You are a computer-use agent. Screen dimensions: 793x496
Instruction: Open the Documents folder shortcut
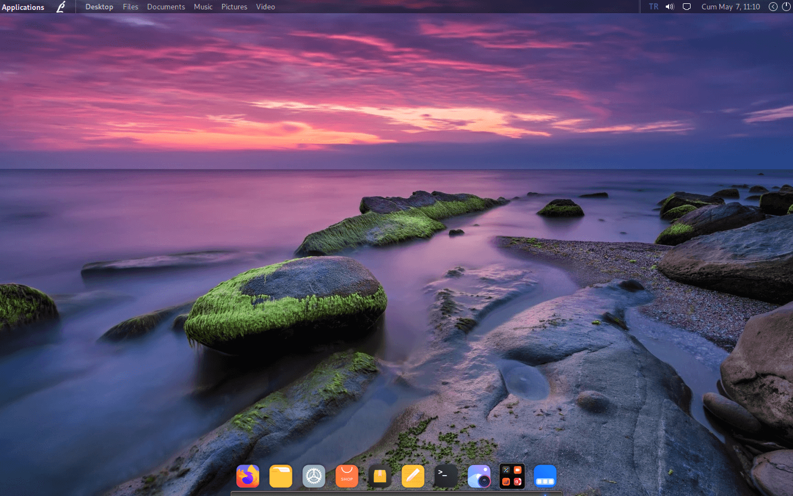coord(166,7)
